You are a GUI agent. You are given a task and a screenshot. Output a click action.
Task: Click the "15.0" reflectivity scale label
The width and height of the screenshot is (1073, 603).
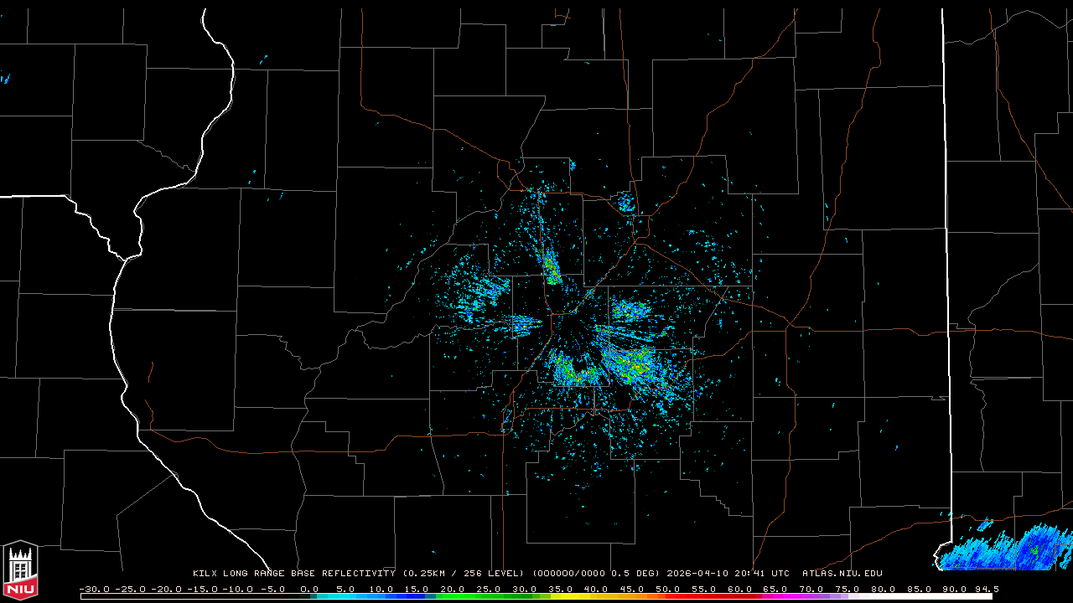point(417,590)
